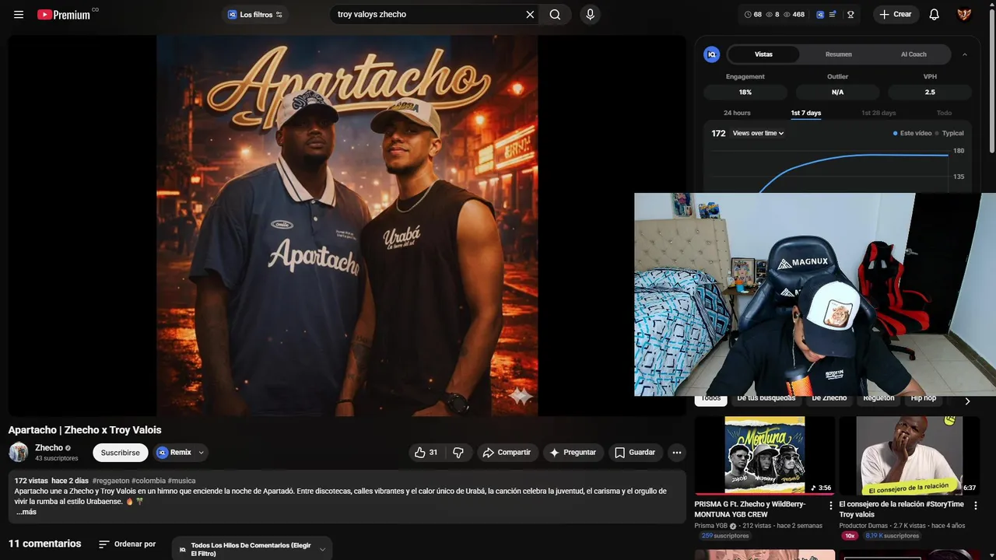Click the eye stat showing 468
The width and height of the screenshot is (996, 560).
[x=794, y=14]
